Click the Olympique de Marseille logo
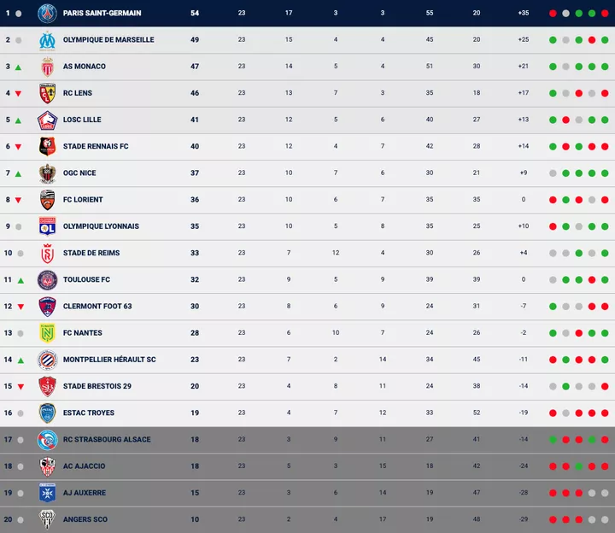The height and width of the screenshot is (533, 615). [47, 40]
